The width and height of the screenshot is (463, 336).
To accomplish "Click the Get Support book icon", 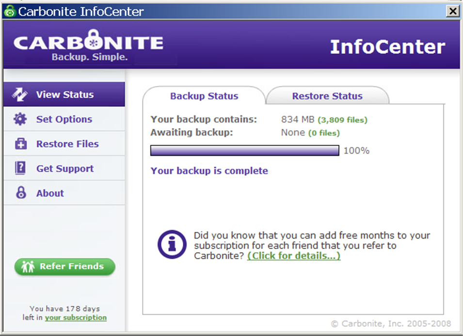I will click(x=20, y=168).
